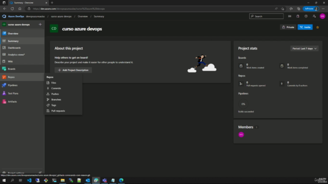Open the Artifacts hub icon
Image resolution: width=328 pixels, height=184 pixels.
(4, 102)
